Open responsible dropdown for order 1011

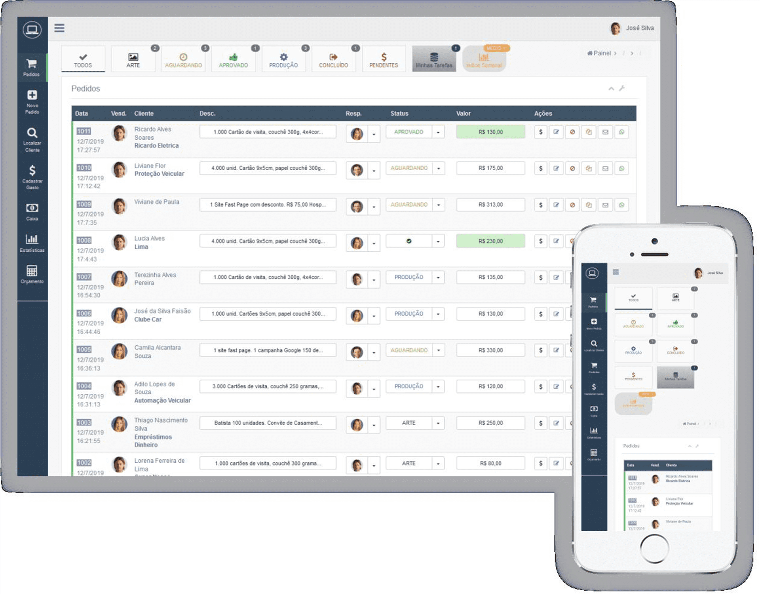[374, 134]
